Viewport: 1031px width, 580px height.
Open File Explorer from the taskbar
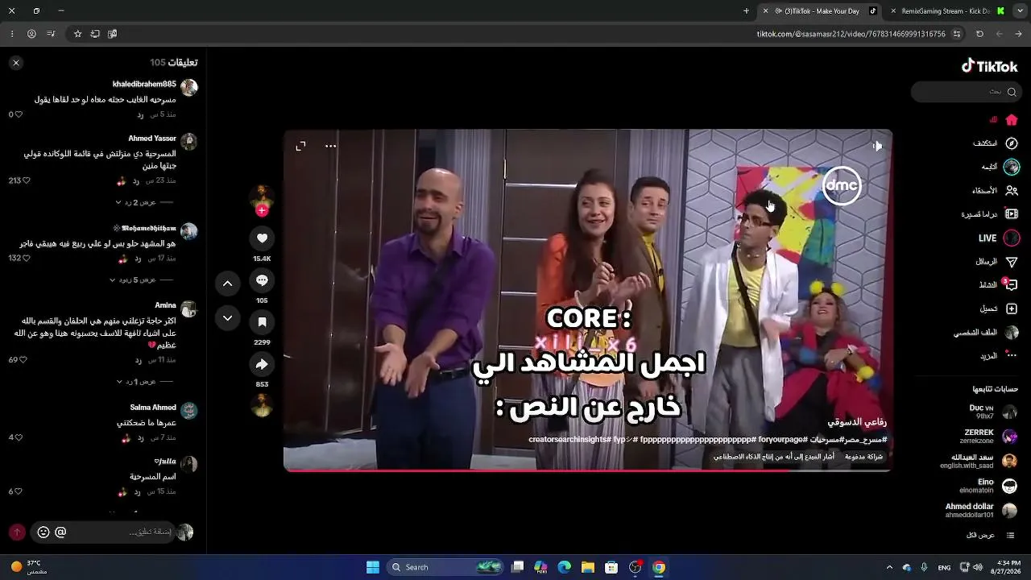588,567
